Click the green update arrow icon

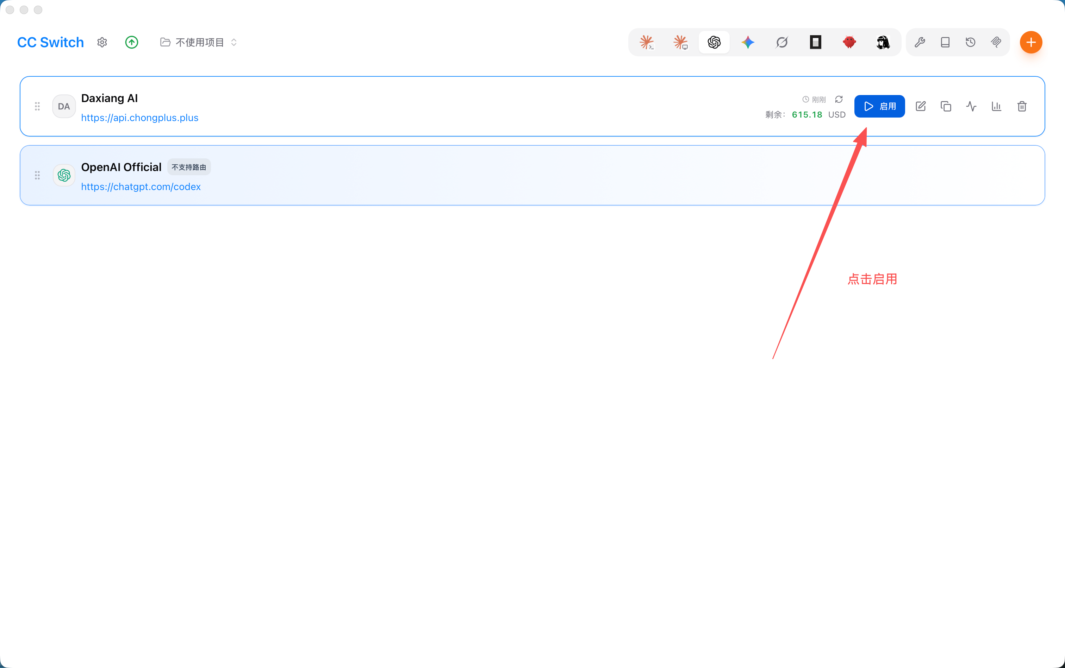pyautogui.click(x=132, y=43)
